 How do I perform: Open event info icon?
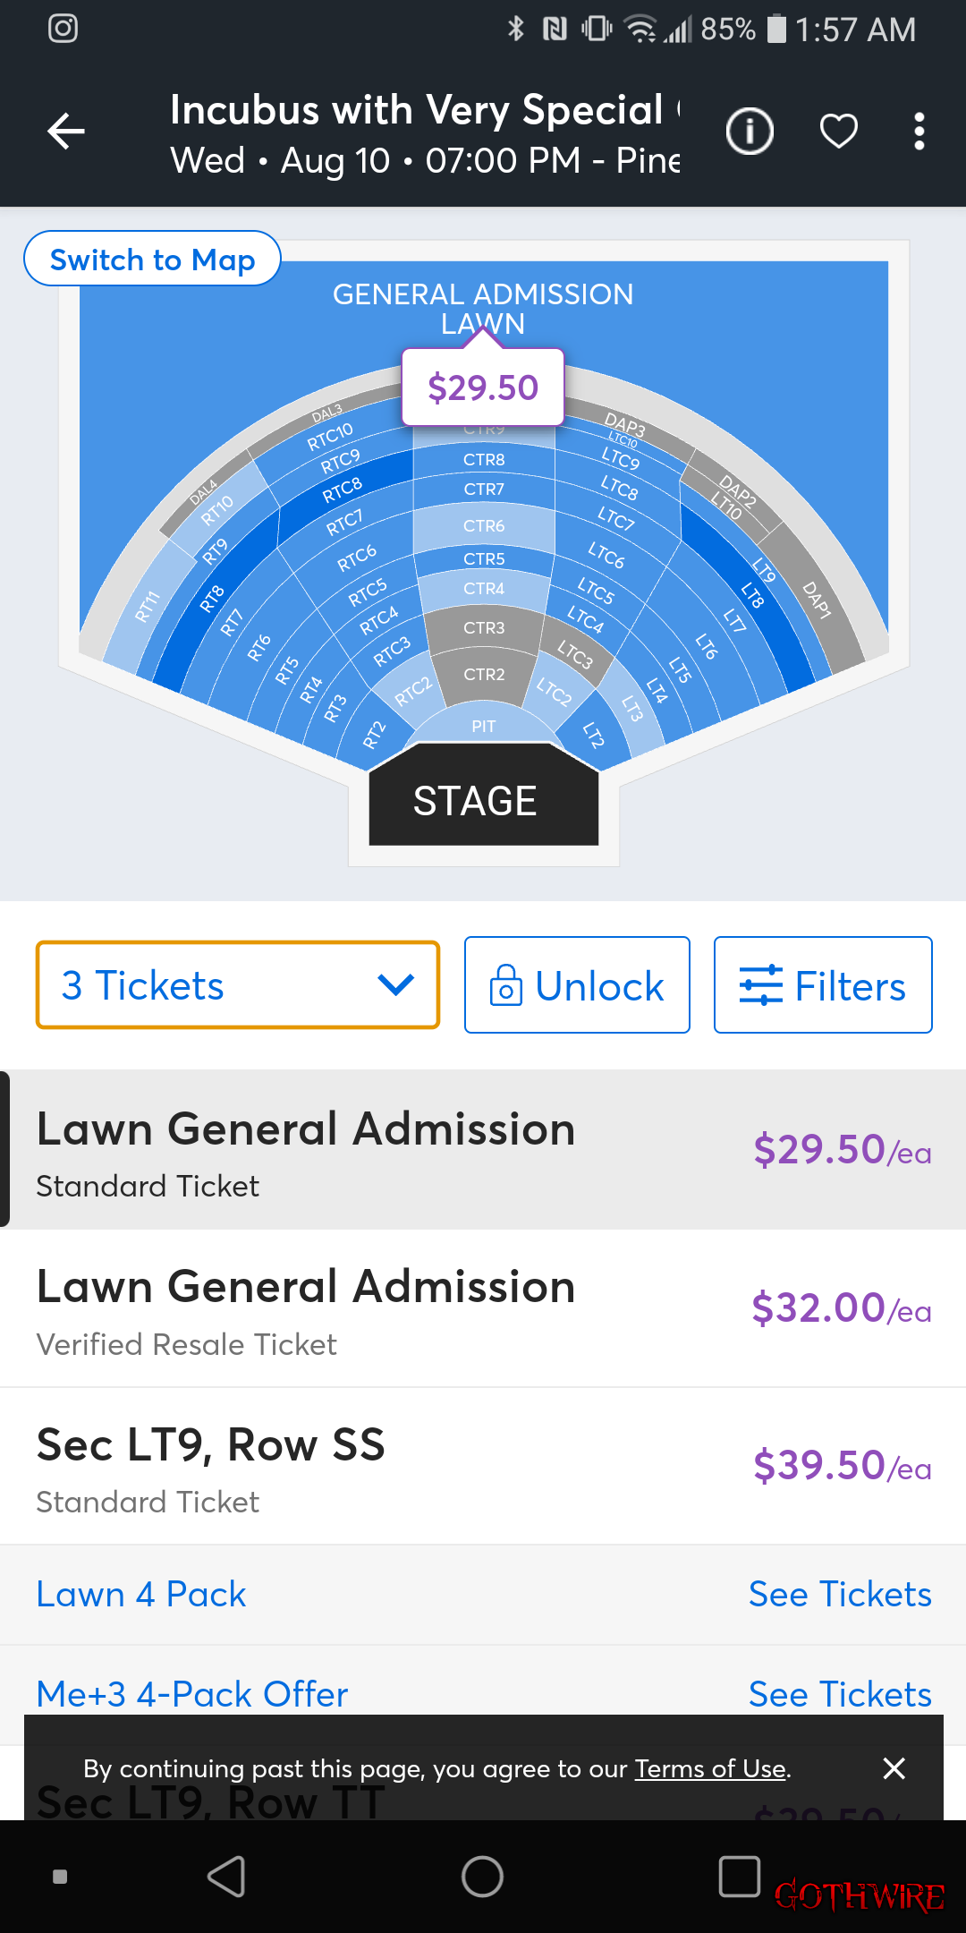(750, 132)
